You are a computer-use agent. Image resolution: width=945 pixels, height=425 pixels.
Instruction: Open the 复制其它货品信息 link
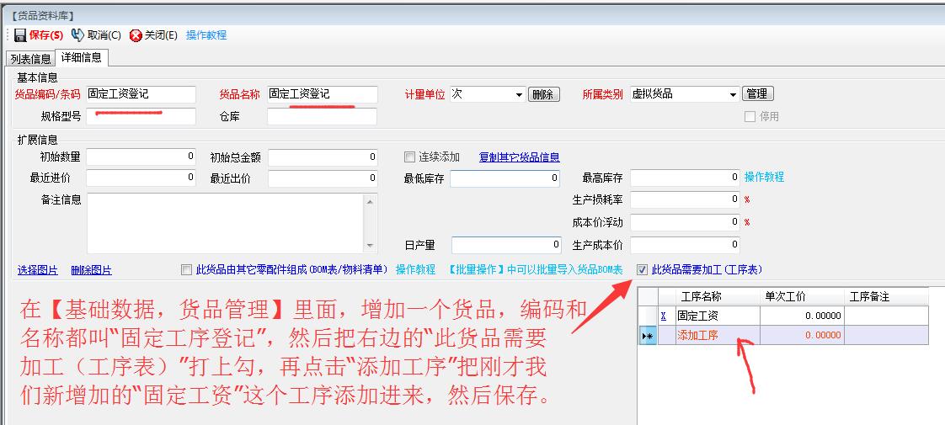pos(519,157)
